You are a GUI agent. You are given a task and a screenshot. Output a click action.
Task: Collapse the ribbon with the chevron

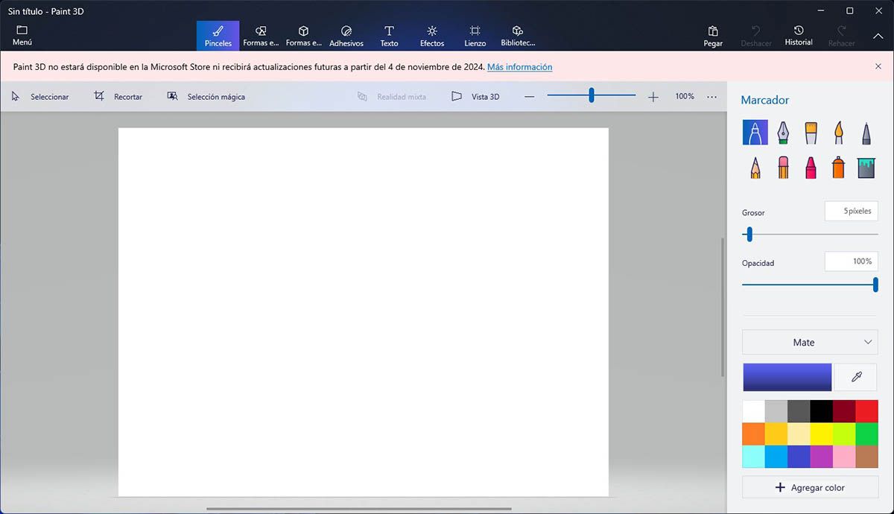tap(878, 36)
